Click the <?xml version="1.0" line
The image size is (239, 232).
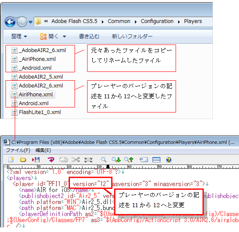tap(65, 172)
